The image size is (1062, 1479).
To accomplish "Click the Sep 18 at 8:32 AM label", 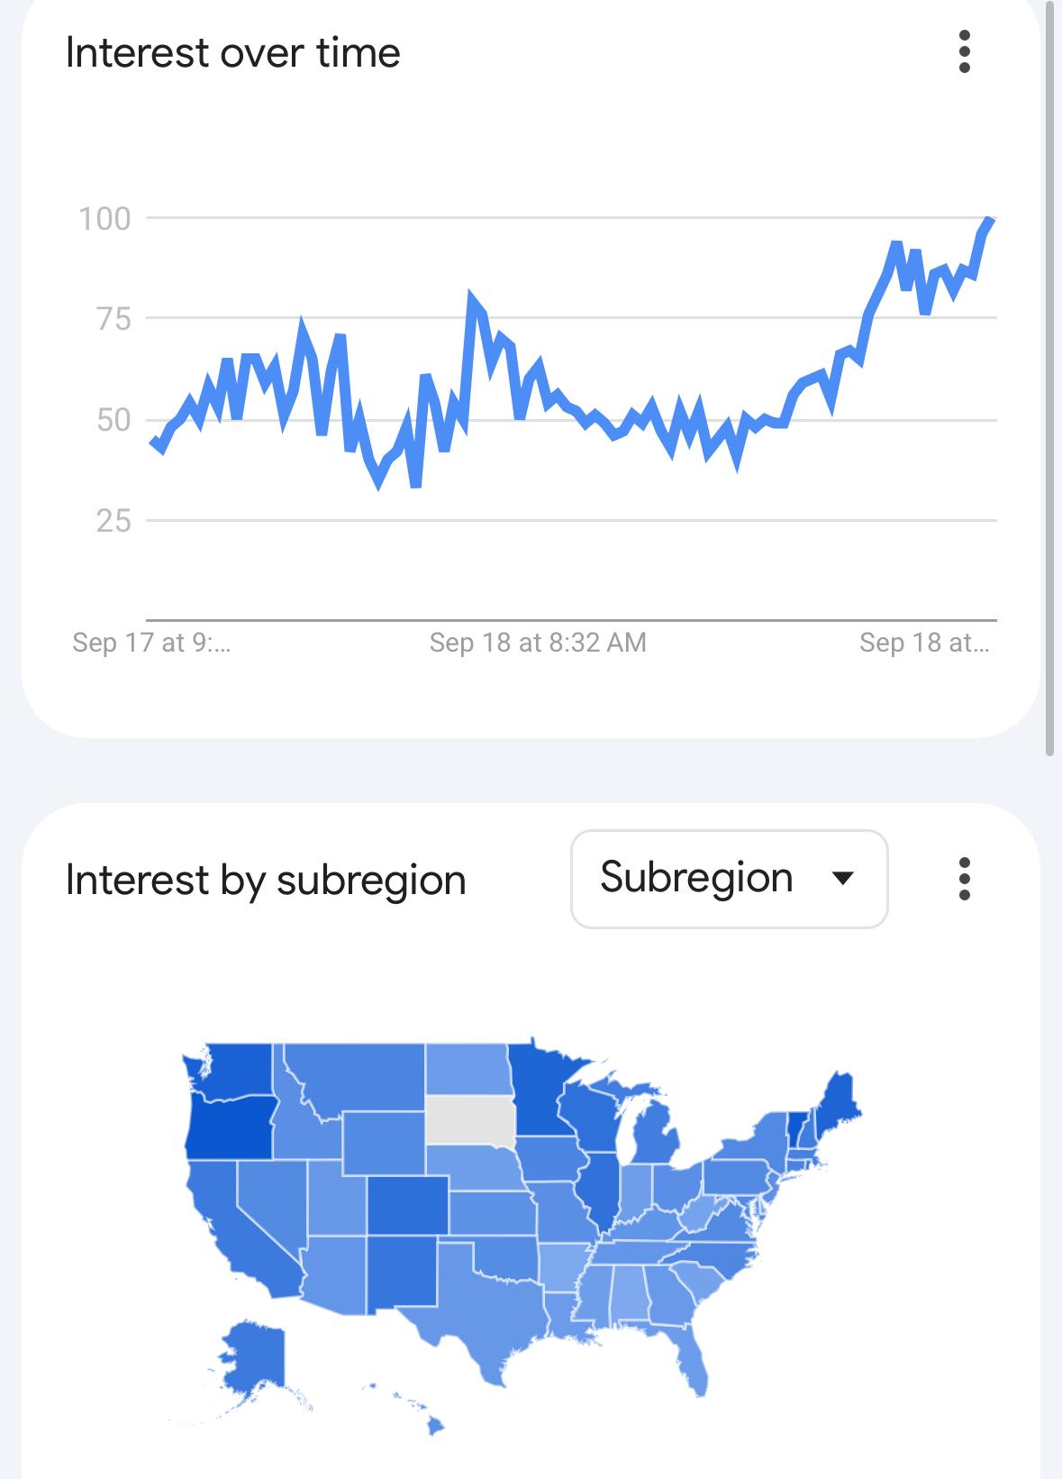I will tap(538, 643).
